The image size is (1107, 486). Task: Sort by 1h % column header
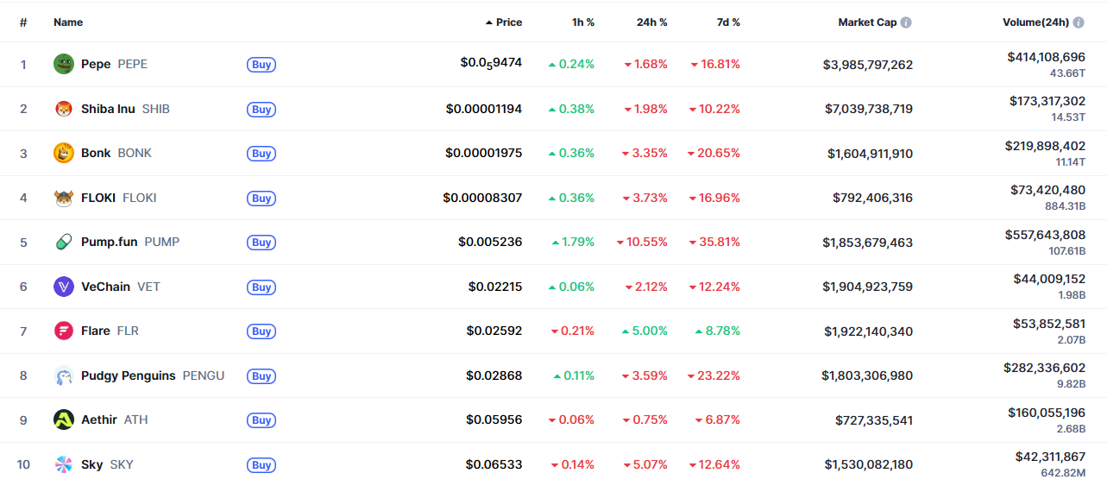click(x=583, y=22)
